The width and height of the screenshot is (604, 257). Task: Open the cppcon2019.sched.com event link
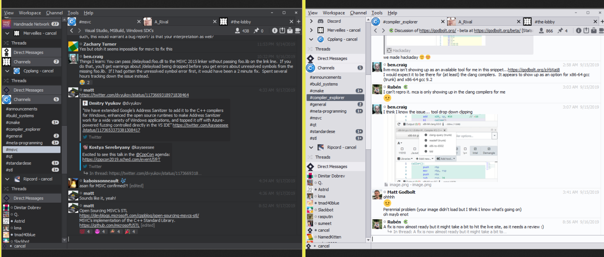point(121,159)
